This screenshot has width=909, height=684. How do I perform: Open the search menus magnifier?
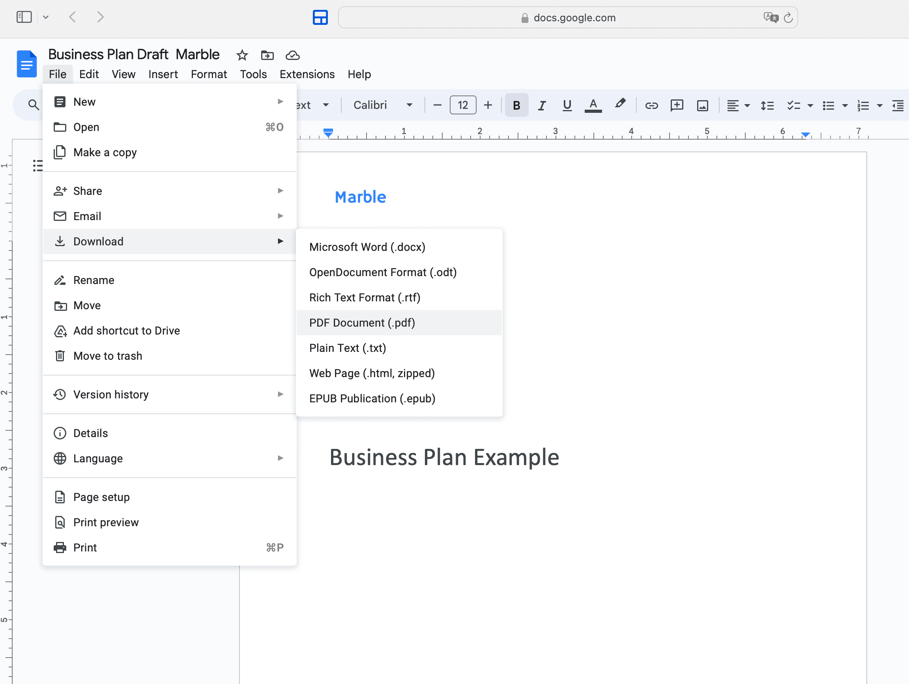(x=33, y=105)
